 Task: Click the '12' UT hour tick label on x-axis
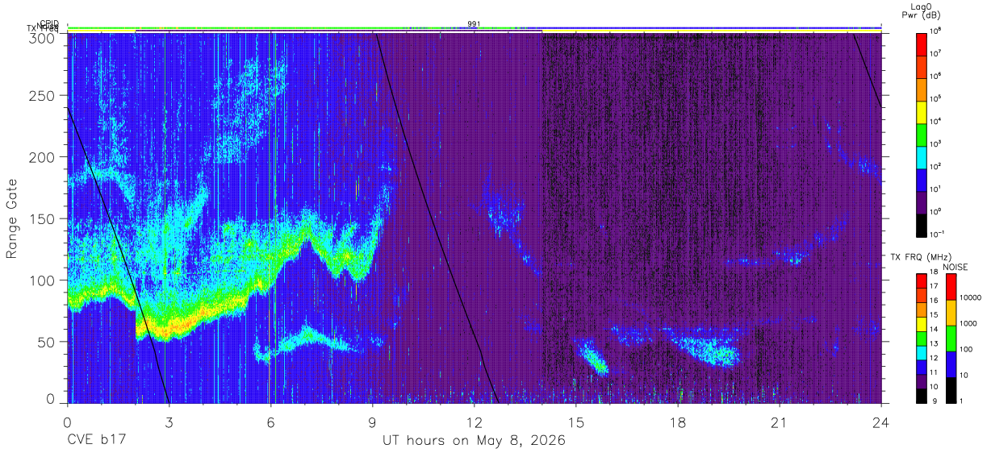tap(474, 422)
